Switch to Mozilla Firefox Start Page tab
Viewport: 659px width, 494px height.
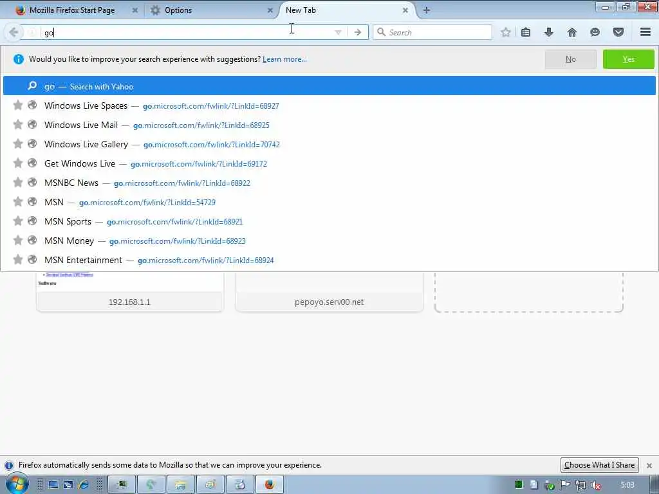tap(72, 10)
